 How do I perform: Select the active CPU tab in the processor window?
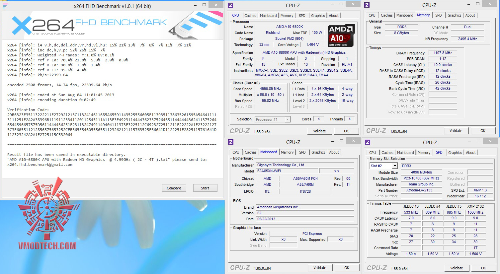coord(235,15)
